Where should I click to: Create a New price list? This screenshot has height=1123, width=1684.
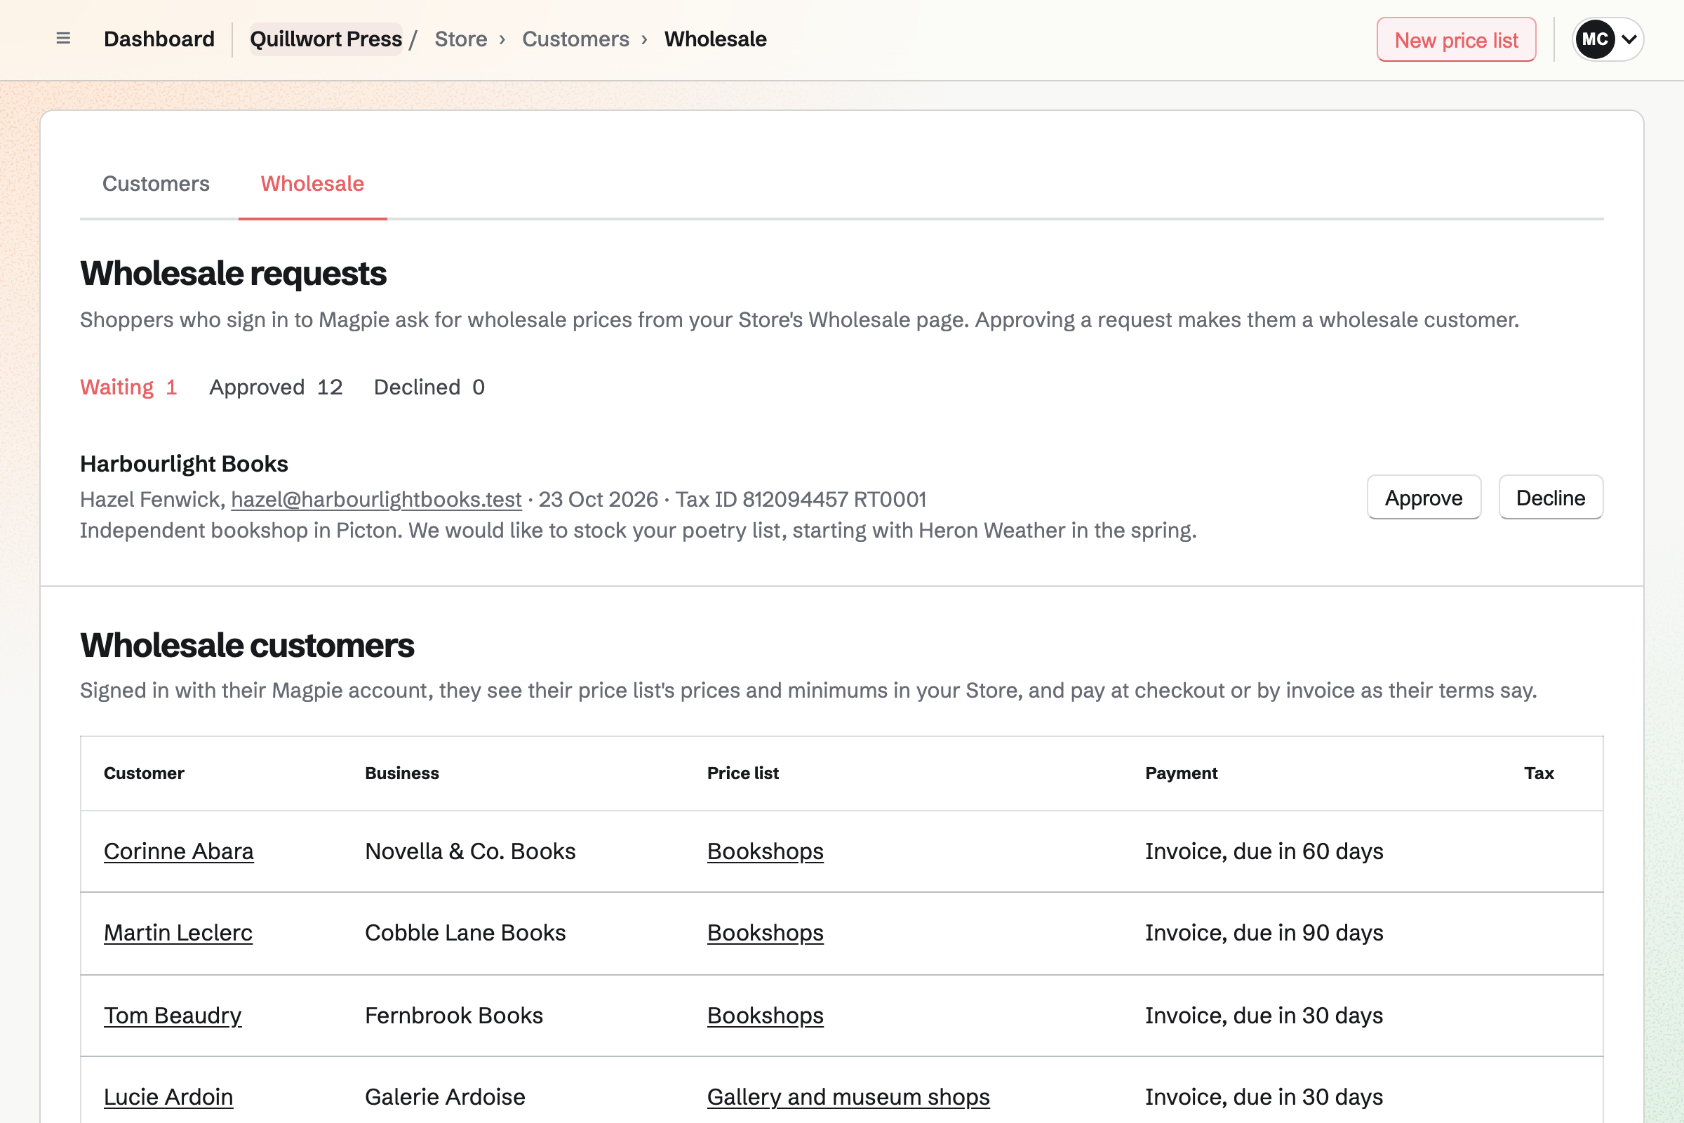coord(1455,39)
